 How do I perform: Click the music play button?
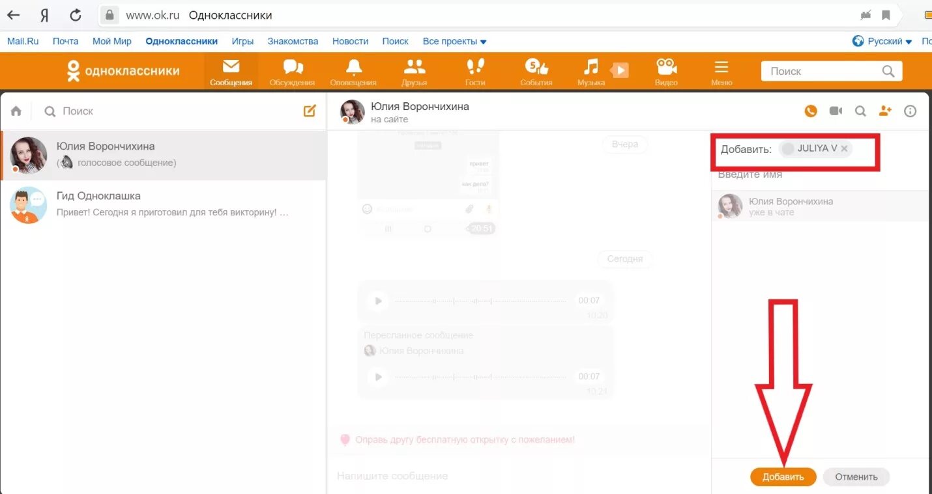click(x=620, y=70)
